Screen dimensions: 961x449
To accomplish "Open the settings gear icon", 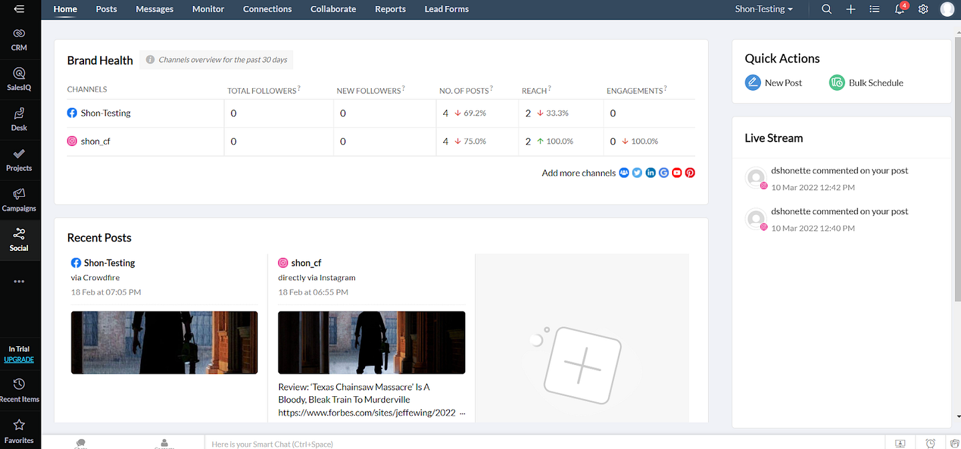I will coord(924,9).
